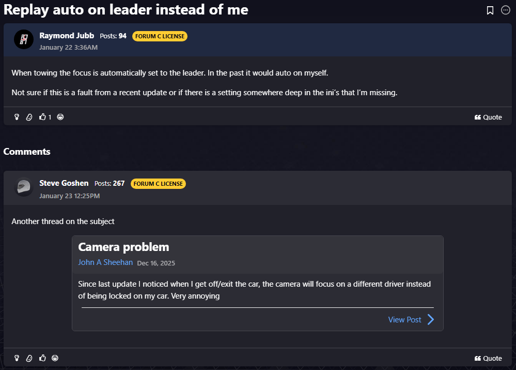Click the FORUM C LICENSE badge on Steve's comment
This screenshot has height=370, width=516.
point(158,184)
